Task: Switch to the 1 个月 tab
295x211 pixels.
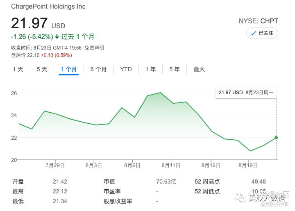Action: [68, 69]
